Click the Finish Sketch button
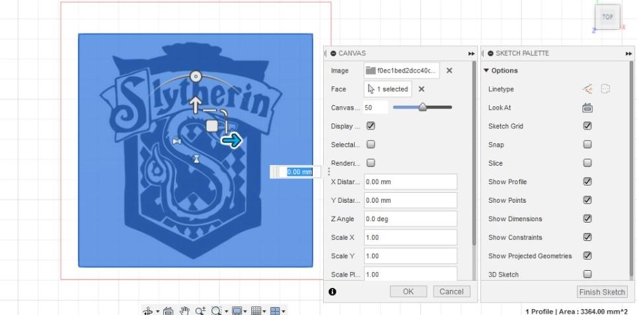 [x=602, y=292]
